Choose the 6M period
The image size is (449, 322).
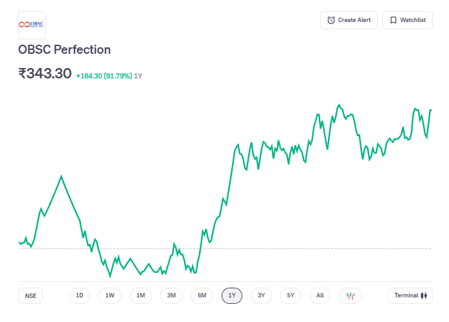tap(201, 295)
